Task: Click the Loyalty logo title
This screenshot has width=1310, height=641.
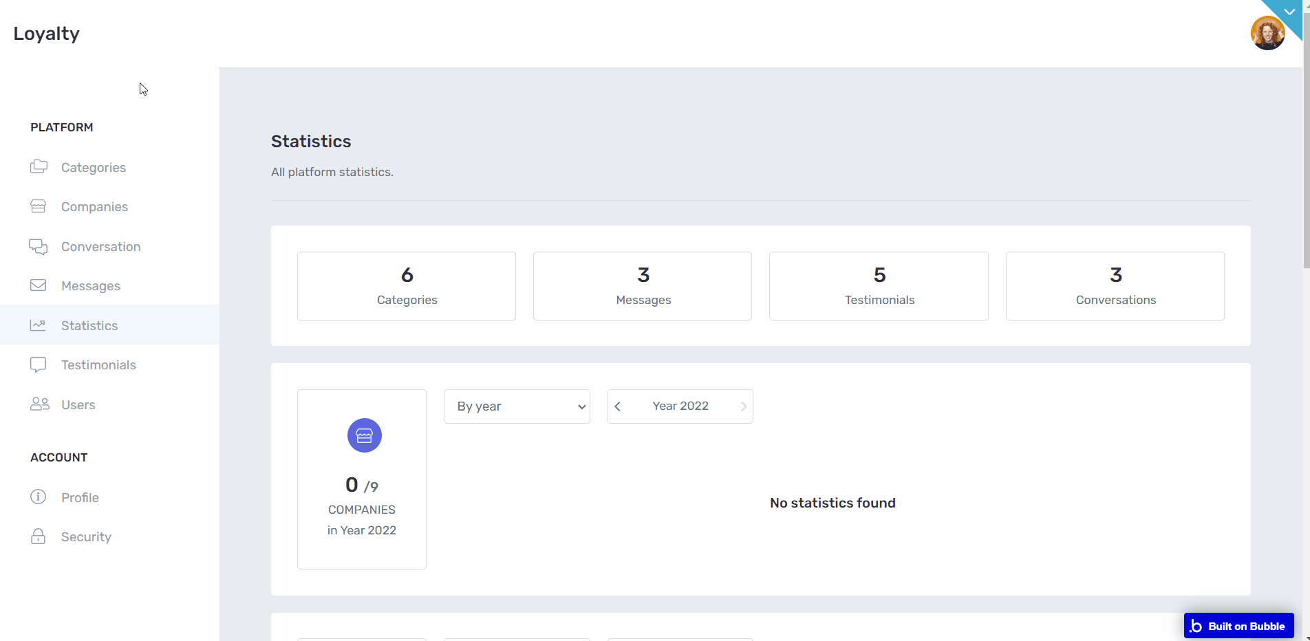Action: click(x=47, y=33)
